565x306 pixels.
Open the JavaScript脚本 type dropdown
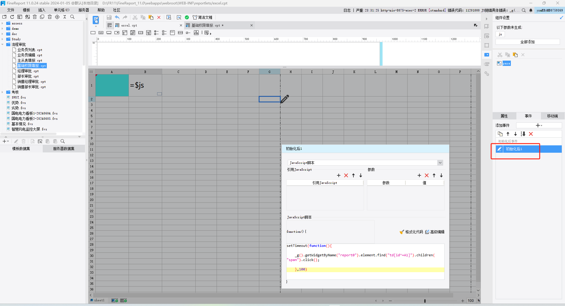coord(365,163)
